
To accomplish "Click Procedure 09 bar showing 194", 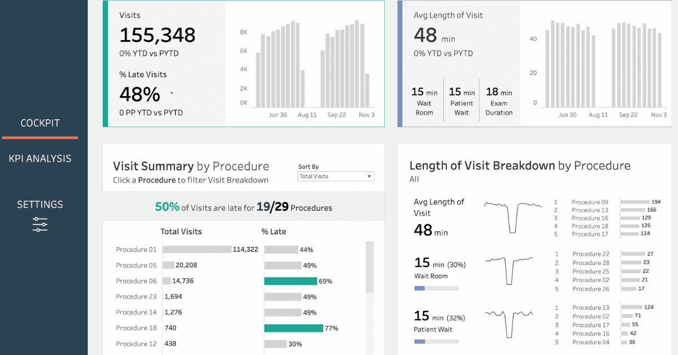I will (x=634, y=202).
